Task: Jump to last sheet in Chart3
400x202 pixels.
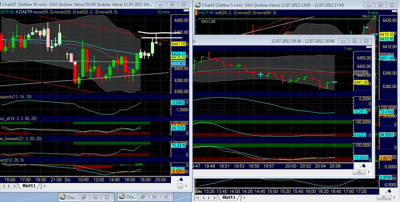Action: click(x=214, y=197)
